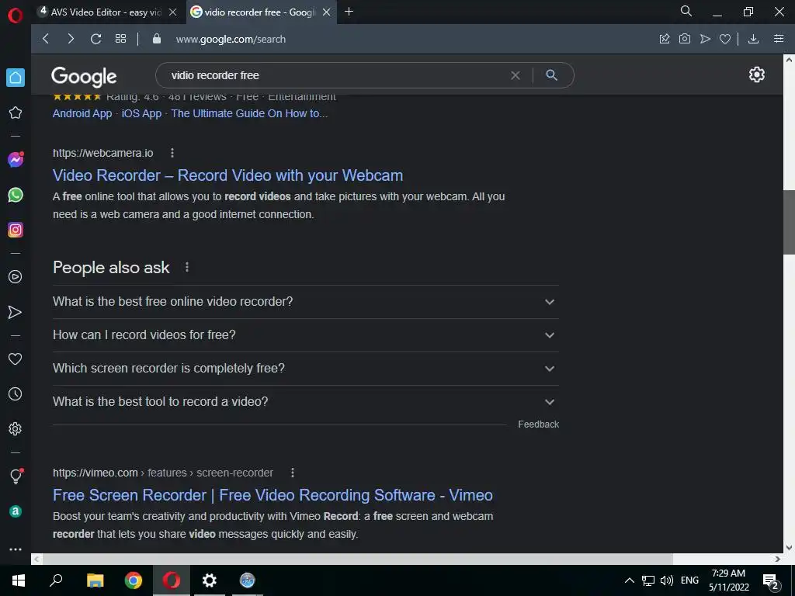
Task: Open the iOS App sitelink
Action: 141,113
